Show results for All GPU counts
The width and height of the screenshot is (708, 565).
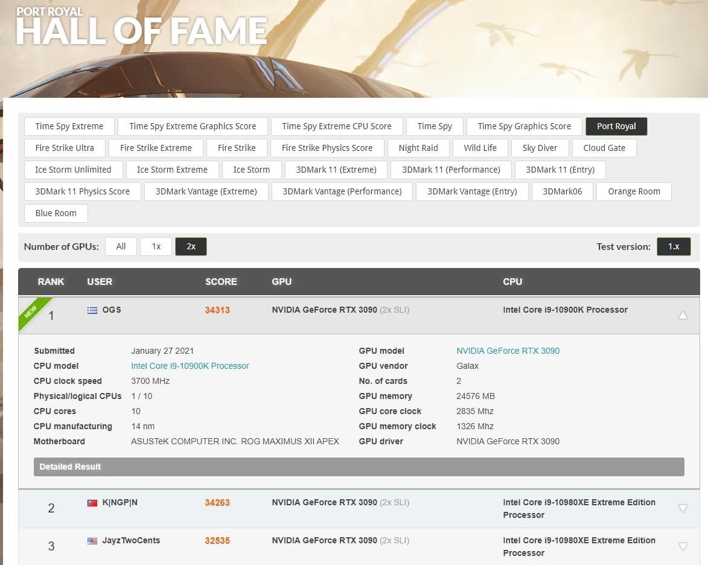tap(121, 247)
